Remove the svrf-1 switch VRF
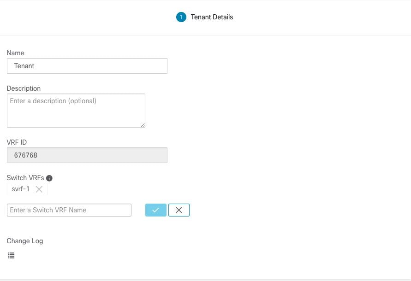Viewport: 411px width, 281px height. click(39, 189)
